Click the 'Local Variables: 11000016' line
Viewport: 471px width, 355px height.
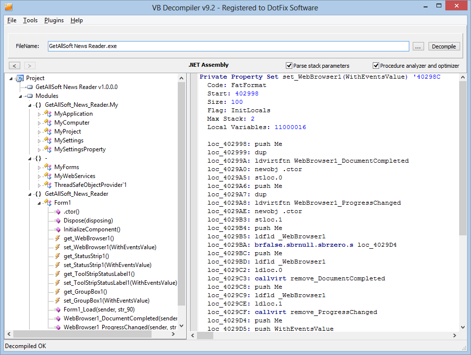pyautogui.click(x=257, y=127)
